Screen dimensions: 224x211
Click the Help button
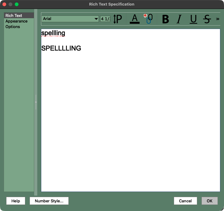coord(16,201)
